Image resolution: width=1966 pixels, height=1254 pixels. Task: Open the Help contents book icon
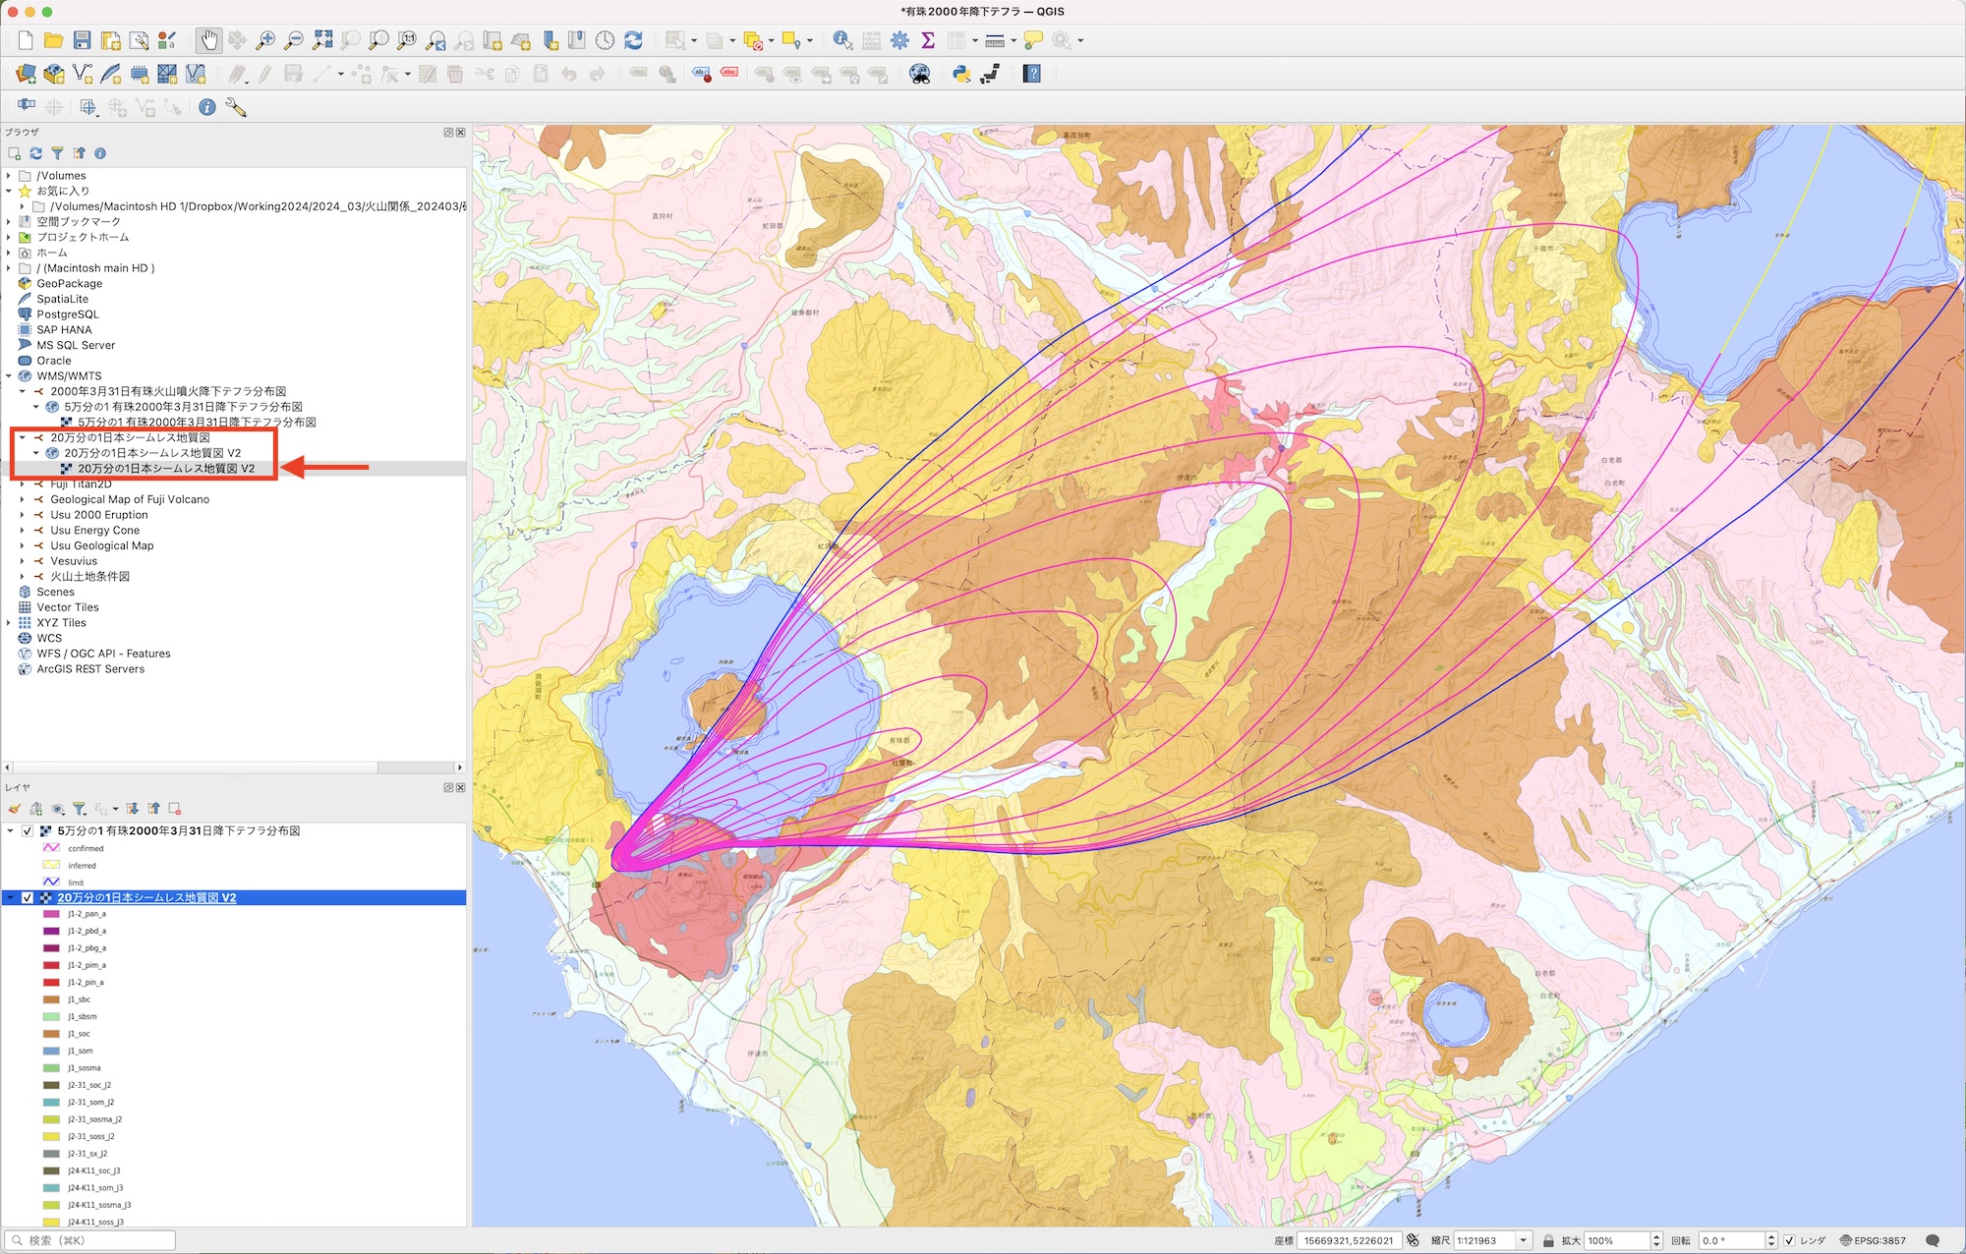1032,74
